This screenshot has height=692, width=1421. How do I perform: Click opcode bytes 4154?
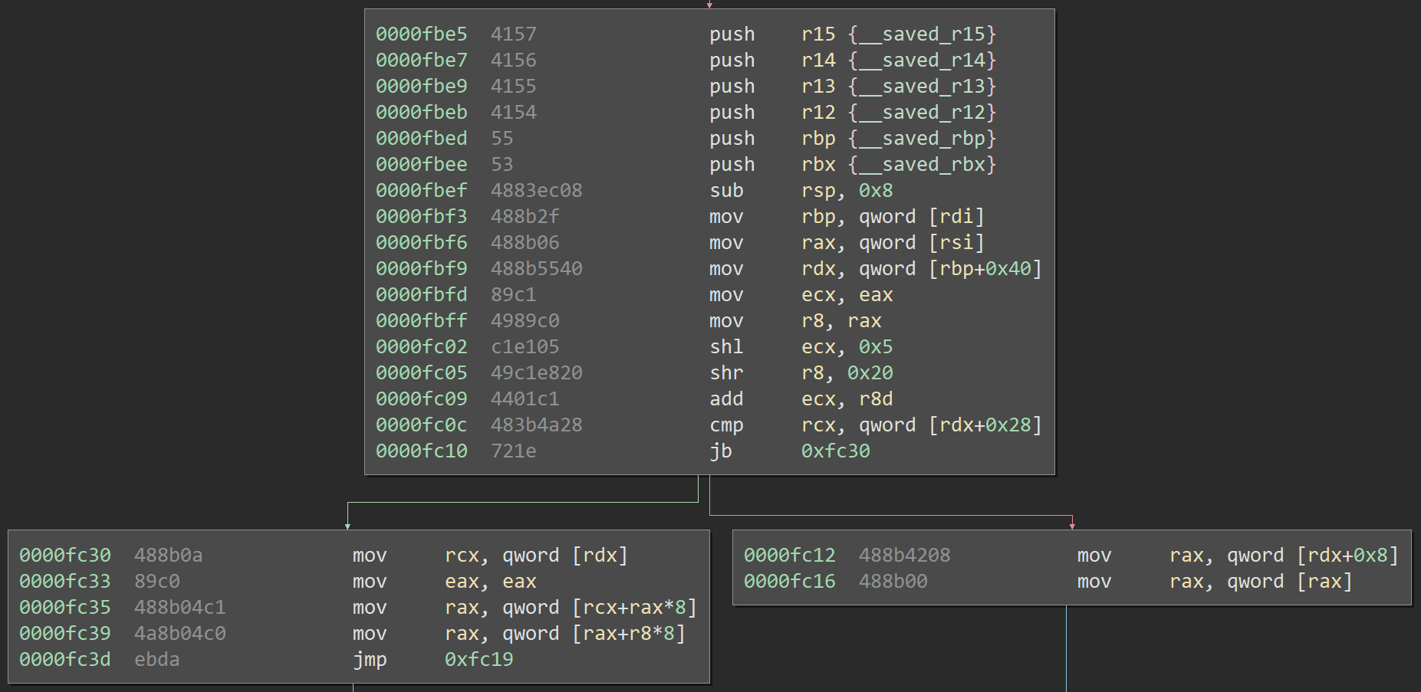[514, 113]
